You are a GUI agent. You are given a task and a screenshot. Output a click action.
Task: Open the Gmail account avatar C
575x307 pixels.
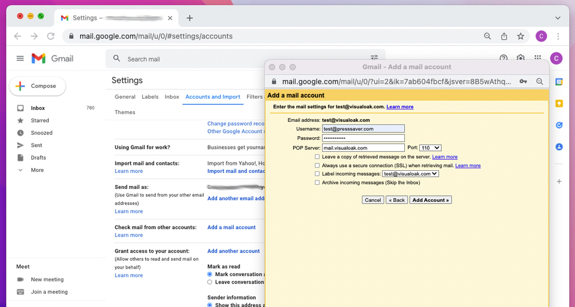(556, 59)
